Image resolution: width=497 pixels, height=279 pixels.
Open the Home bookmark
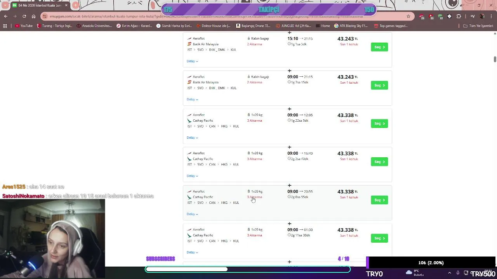point(323,26)
